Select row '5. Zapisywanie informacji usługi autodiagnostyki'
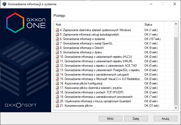Viewport: 181px width, 125px height. coord(114,34)
